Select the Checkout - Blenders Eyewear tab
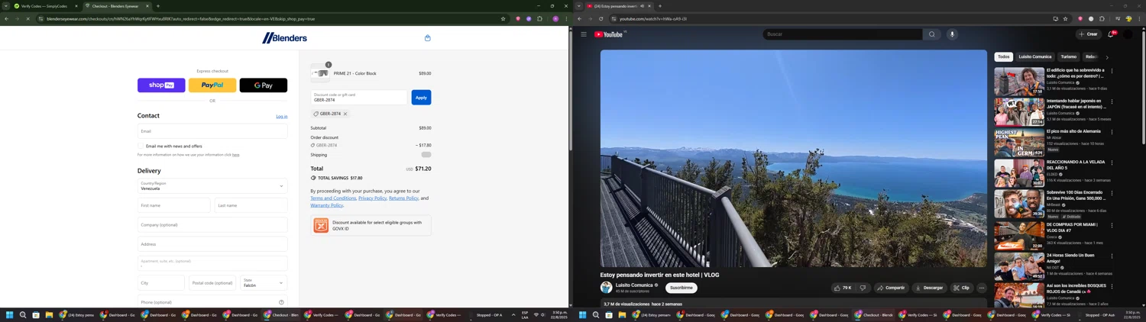 click(117, 6)
